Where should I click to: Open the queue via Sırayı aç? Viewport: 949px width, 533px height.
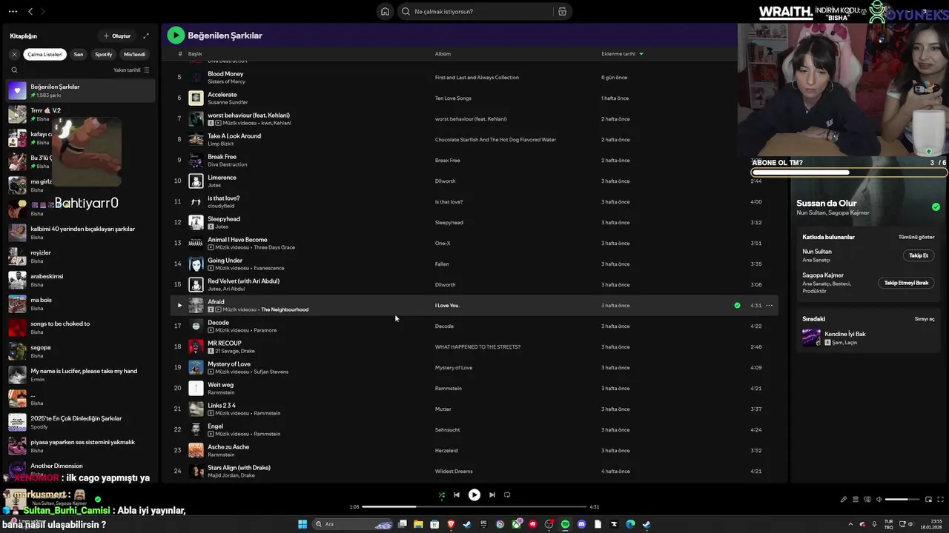point(925,319)
